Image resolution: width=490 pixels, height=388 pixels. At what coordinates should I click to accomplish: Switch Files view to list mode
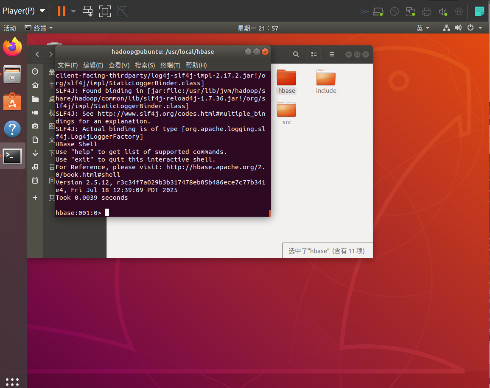[x=314, y=54]
